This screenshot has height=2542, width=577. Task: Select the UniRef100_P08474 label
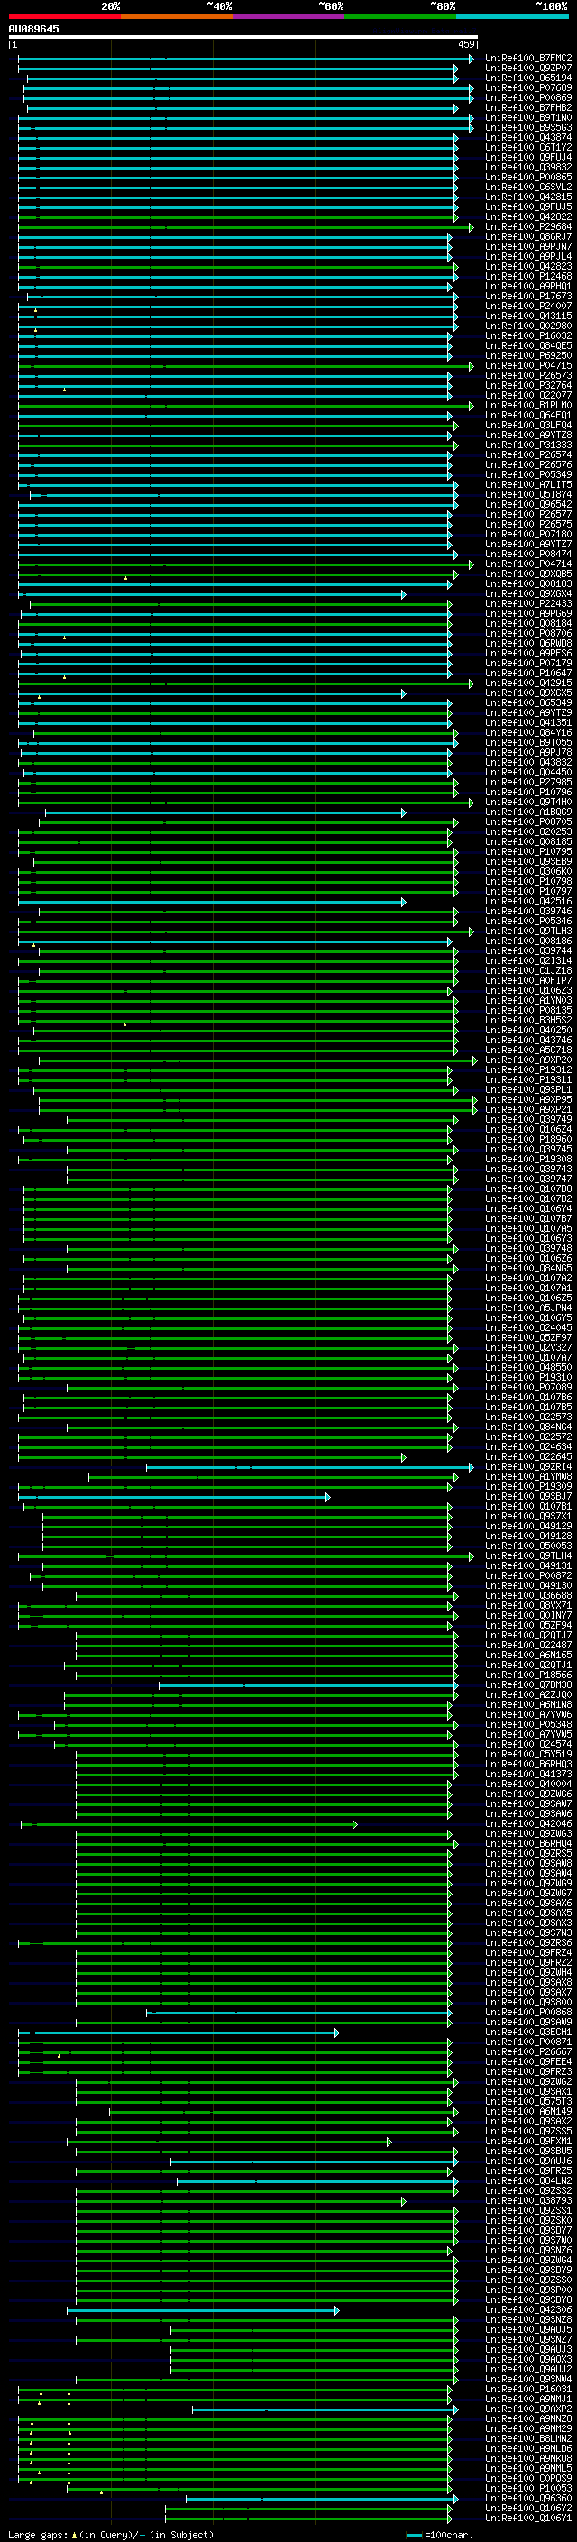(x=528, y=554)
